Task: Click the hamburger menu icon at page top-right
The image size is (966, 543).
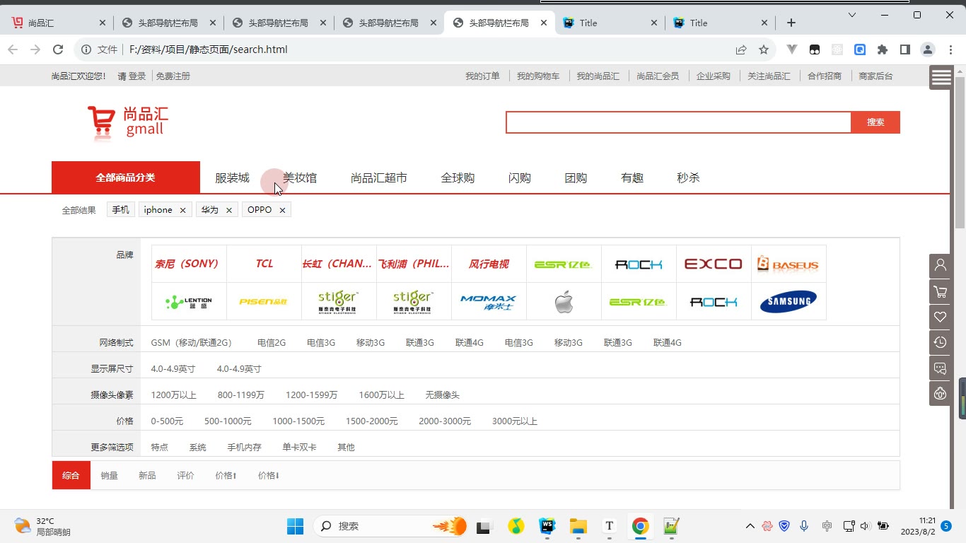Action: 941,78
